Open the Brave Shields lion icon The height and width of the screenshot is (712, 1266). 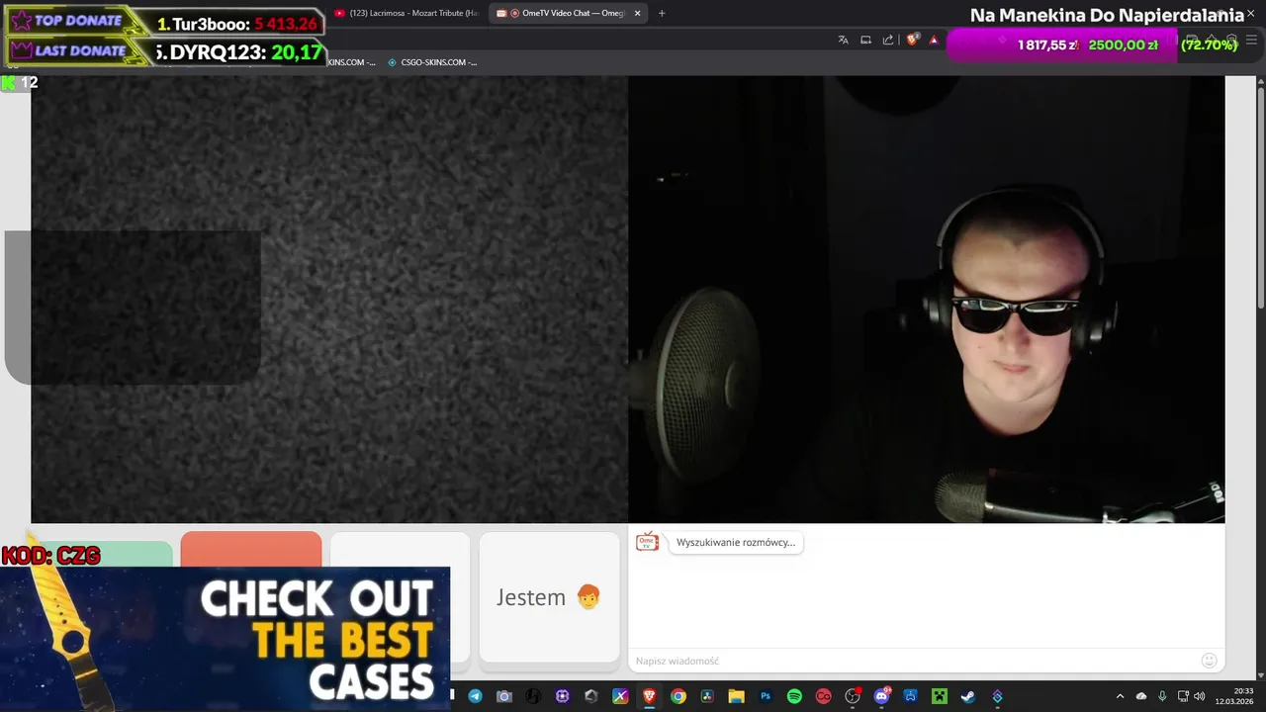click(913, 40)
